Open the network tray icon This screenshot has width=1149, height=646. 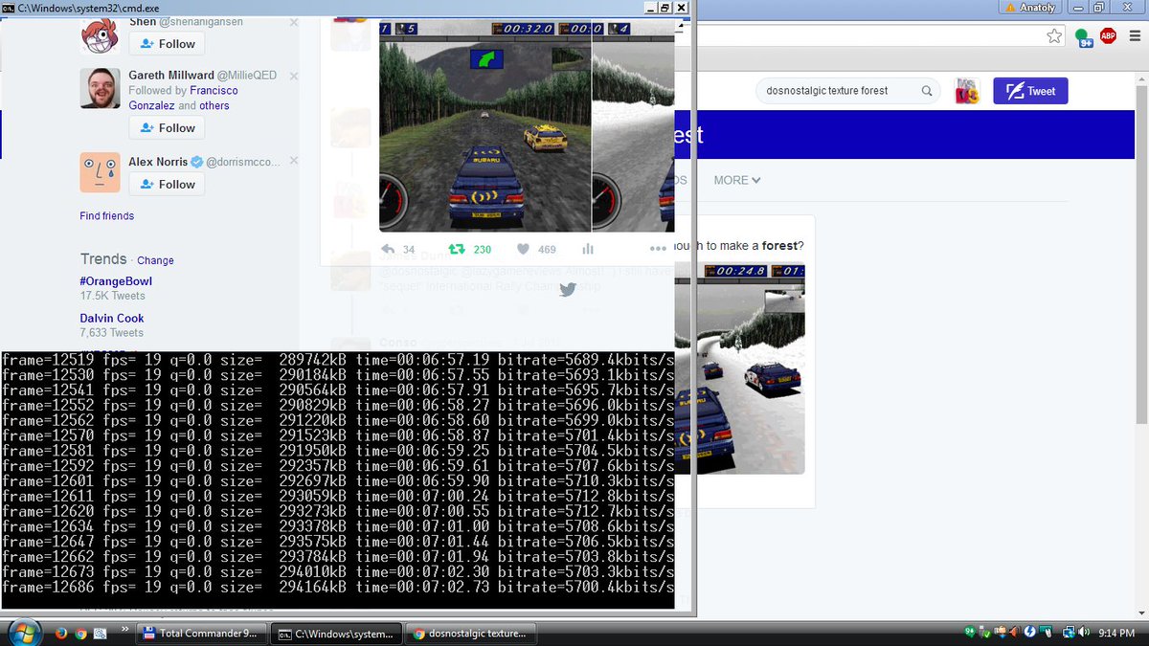1069,633
